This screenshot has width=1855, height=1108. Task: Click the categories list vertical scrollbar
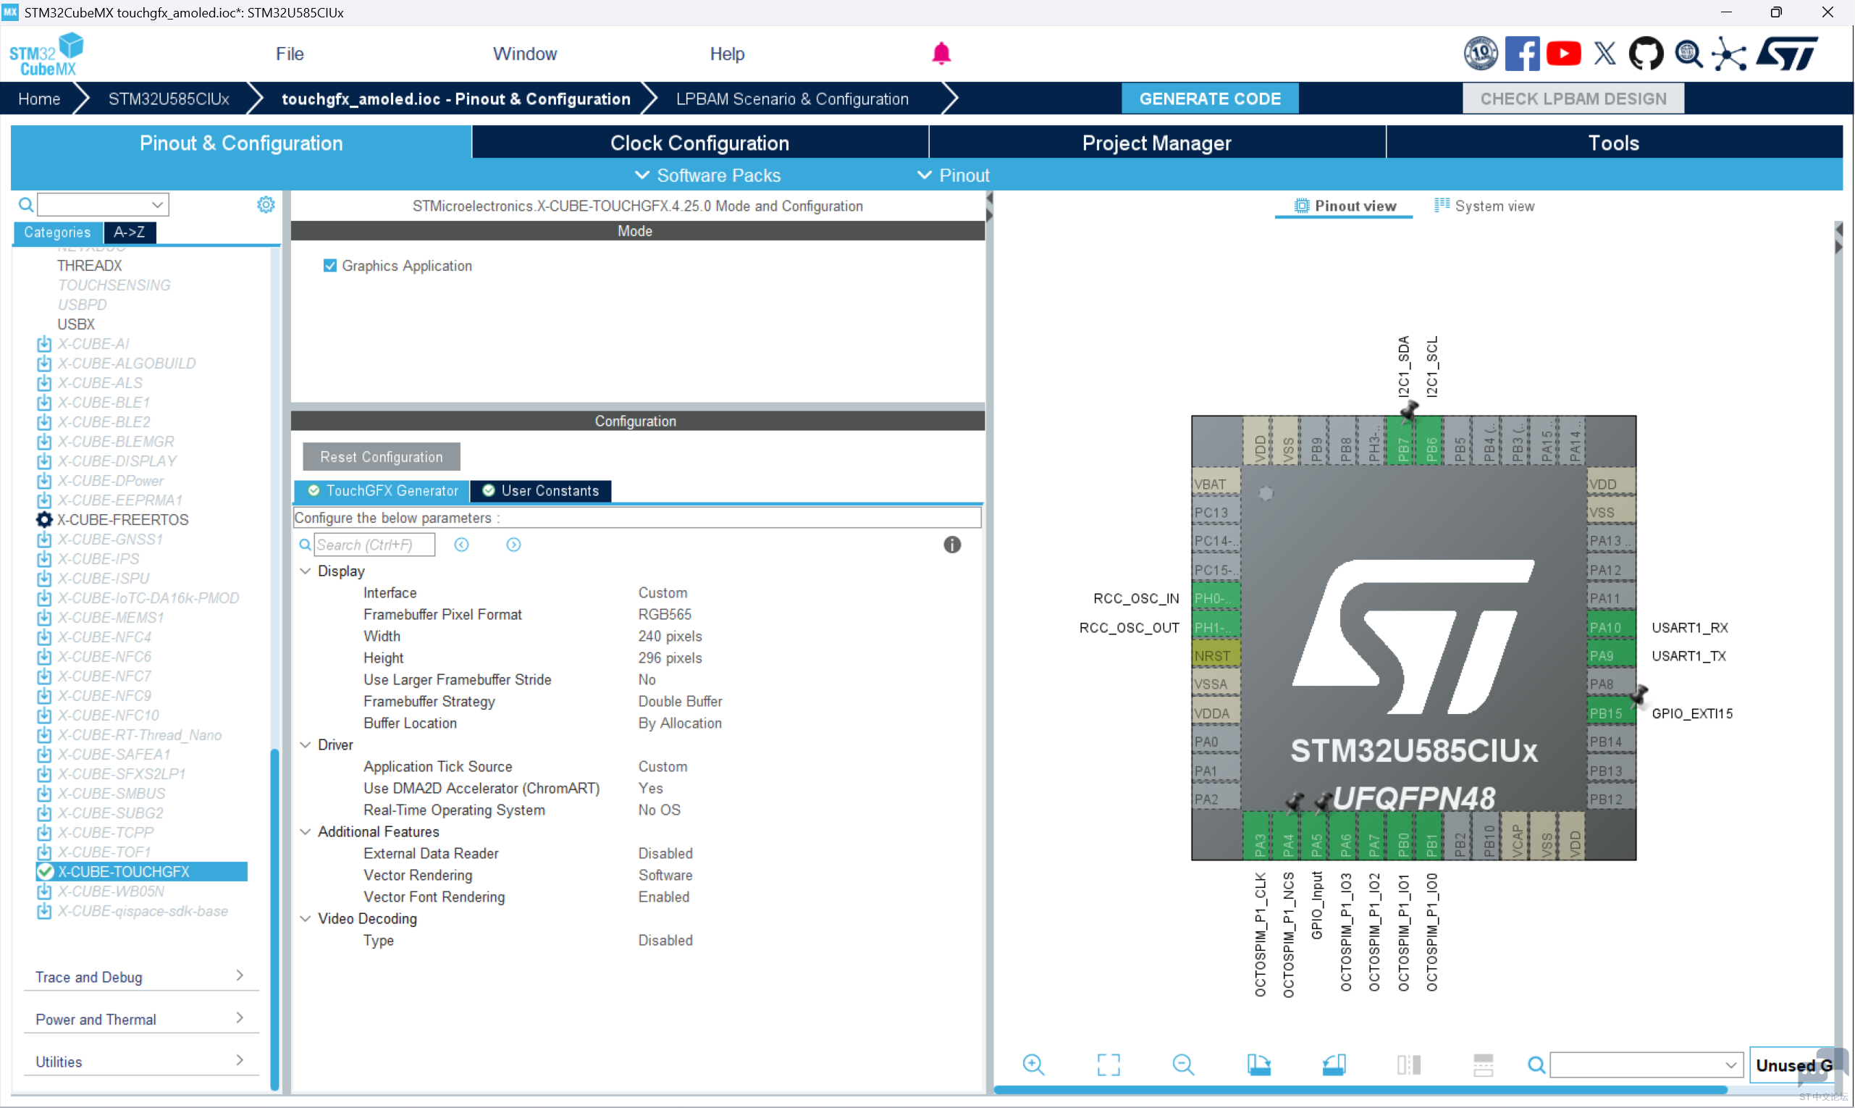[274, 919]
